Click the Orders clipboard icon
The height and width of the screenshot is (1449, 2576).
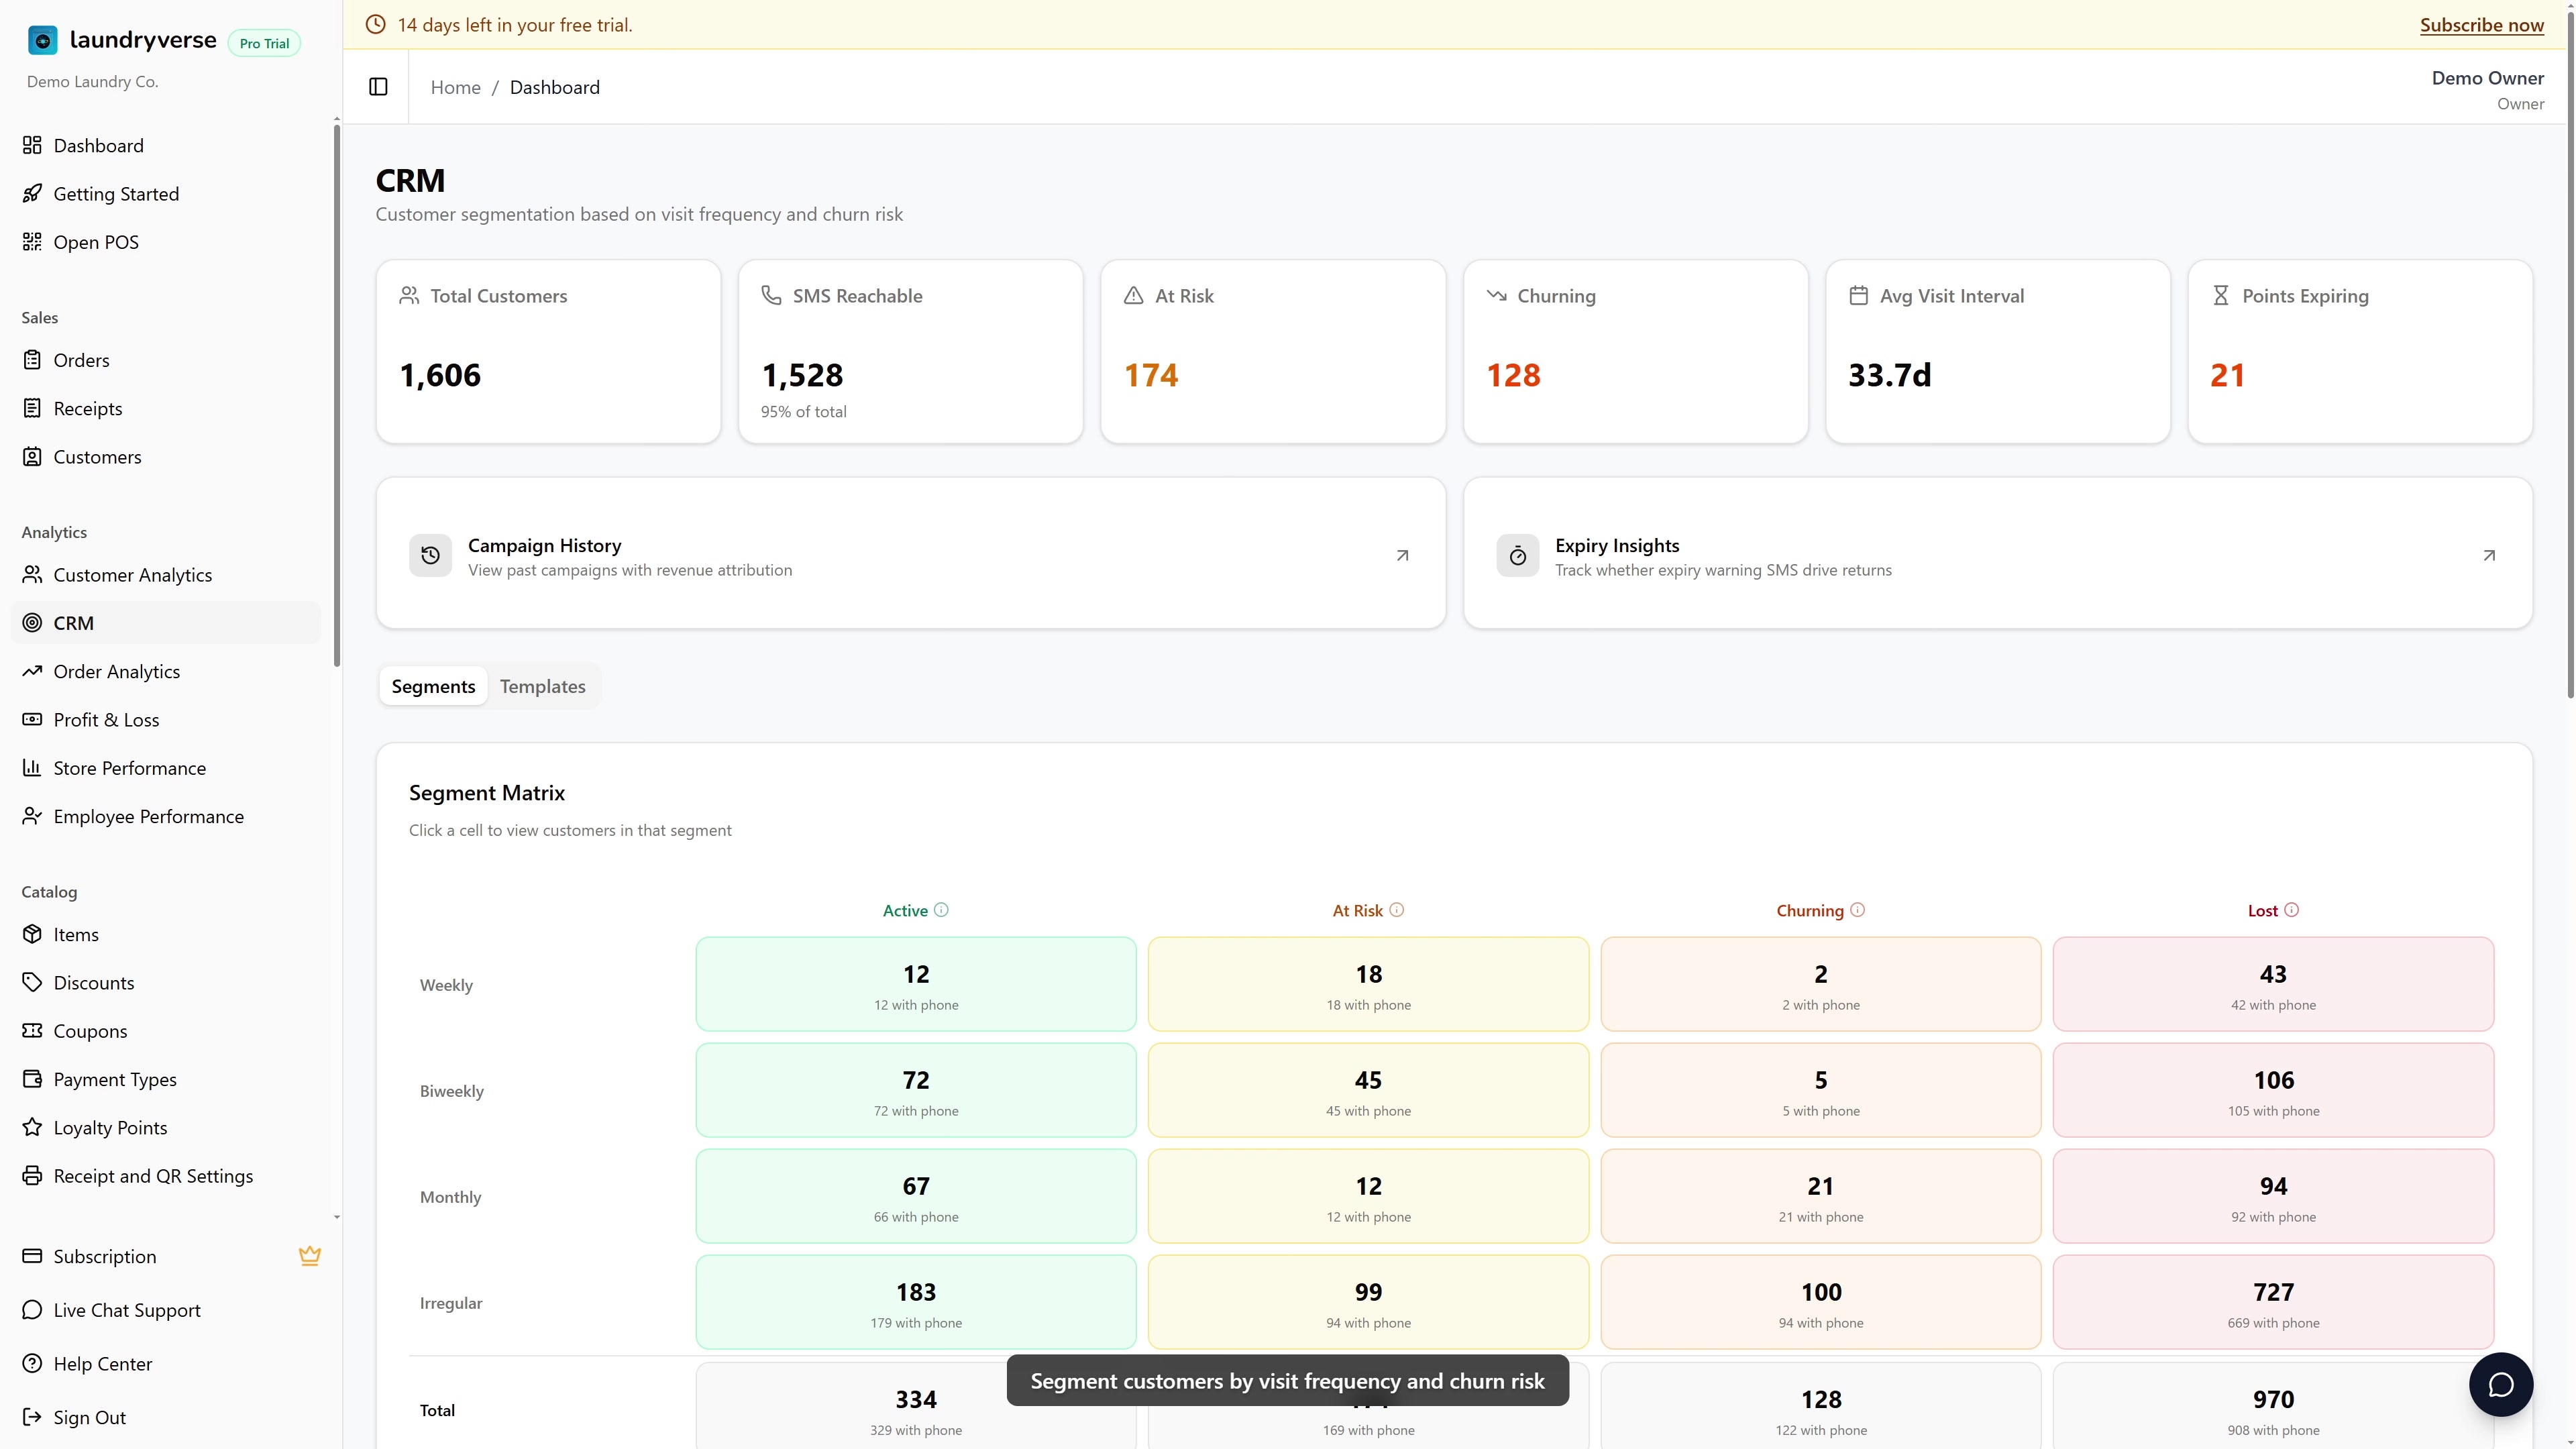32,360
